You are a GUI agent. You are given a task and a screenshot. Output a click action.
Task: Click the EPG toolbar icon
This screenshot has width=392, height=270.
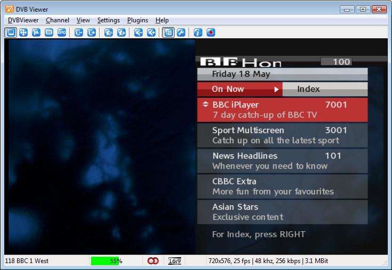point(62,32)
